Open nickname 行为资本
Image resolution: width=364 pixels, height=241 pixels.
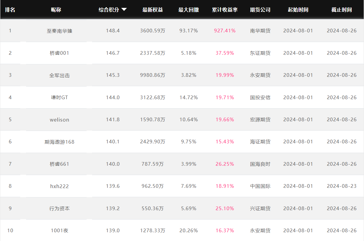[59, 208]
